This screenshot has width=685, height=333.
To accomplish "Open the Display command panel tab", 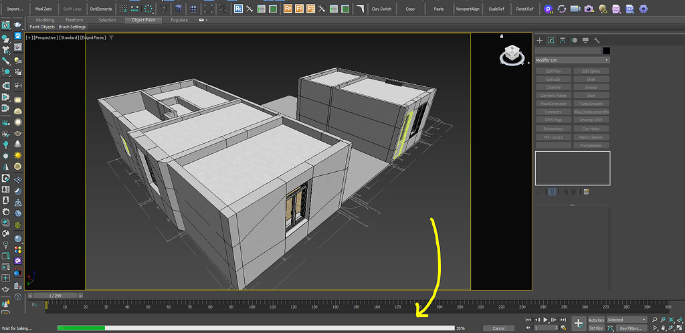I will point(585,40).
